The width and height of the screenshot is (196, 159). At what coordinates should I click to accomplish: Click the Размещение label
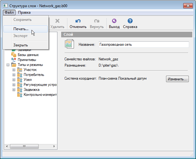tap(75, 65)
